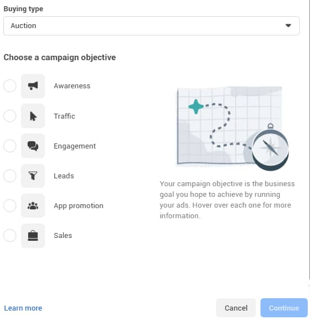Click the Buying type dropdown arrow
Screen dimensions: 310x319
(x=288, y=26)
